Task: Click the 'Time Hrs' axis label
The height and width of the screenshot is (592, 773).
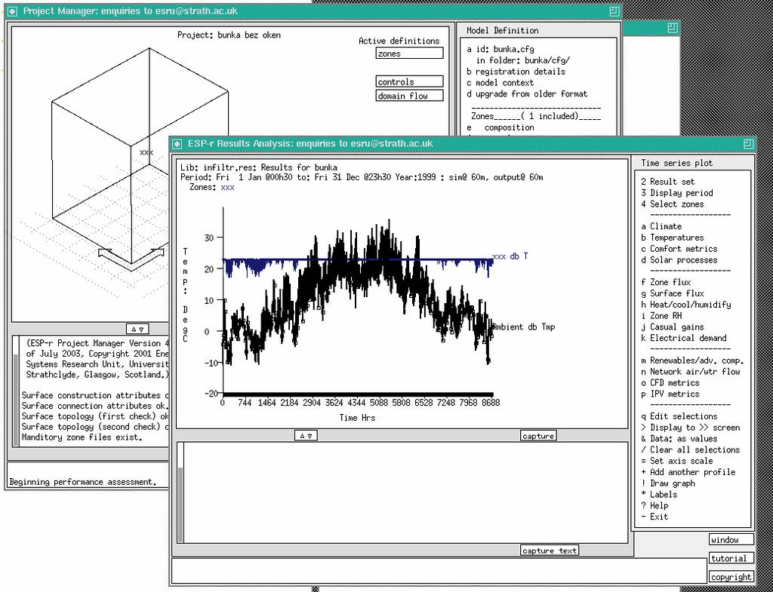Action: coord(357,418)
